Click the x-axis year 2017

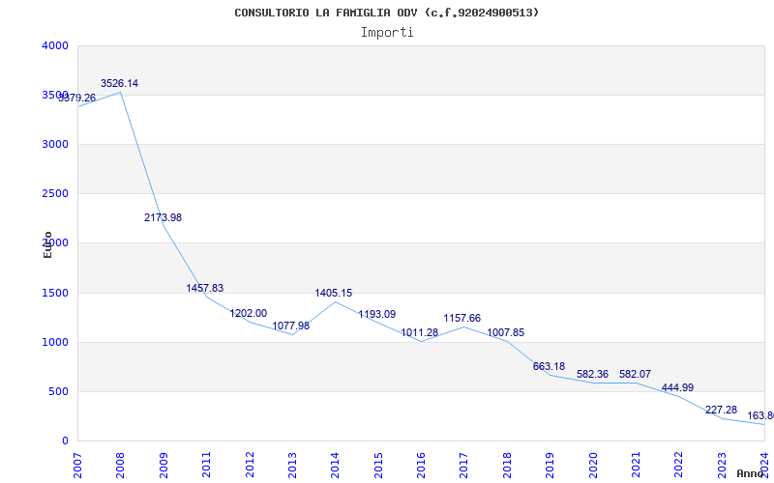click(x=464, y=466)
